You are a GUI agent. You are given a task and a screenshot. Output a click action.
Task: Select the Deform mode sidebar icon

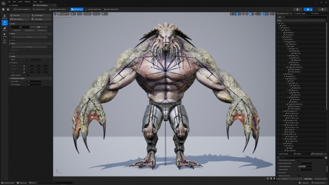point(5,29)
